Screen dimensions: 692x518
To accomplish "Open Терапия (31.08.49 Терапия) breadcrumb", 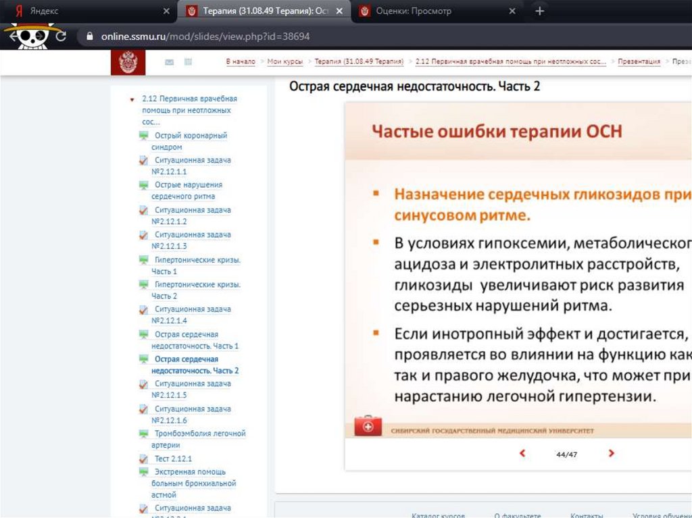I will point(359,61).
